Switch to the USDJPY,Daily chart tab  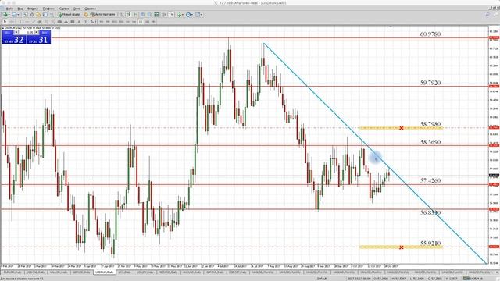pos(145,272)
